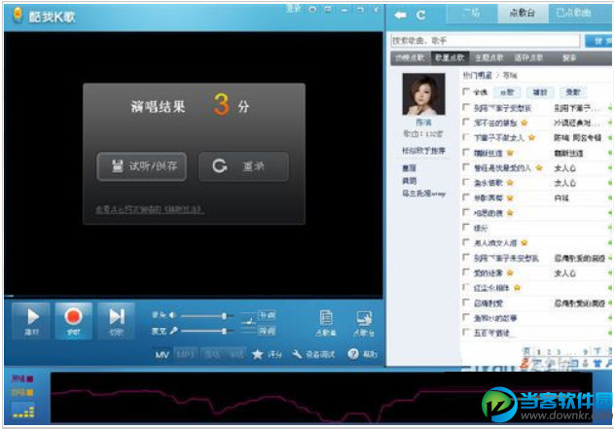The image size is (614, 429).
Task: Select the 语种点歌 tab
Action: point(528,58)
